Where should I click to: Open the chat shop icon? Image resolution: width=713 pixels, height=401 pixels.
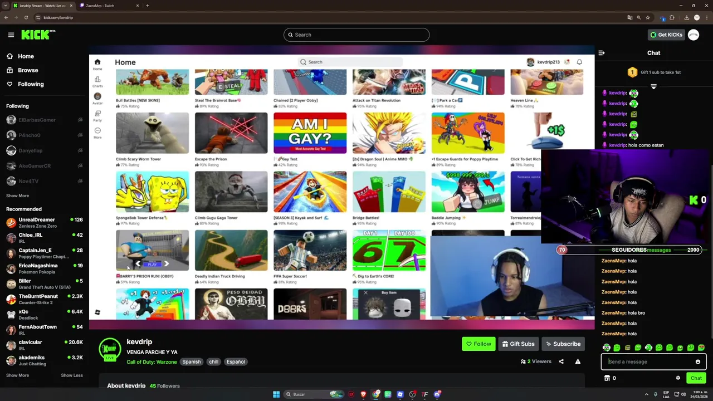(607, 378)
